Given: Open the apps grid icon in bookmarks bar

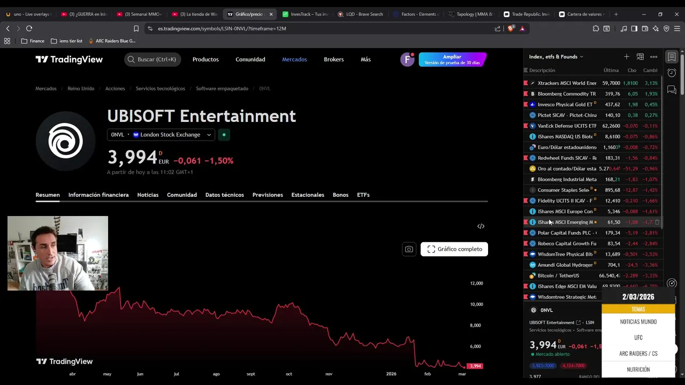Looking at the screenshot, I should pos(7,41).
